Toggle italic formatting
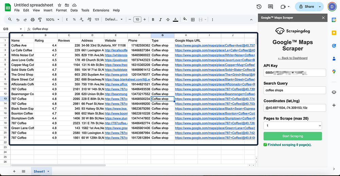The image size is (340, 176). pyautogui.click(x=160, y=19)
